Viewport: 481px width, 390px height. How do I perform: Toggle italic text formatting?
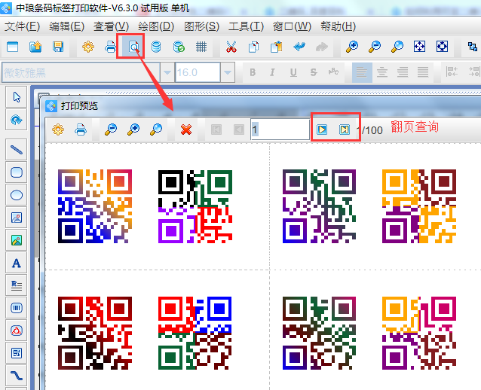[272, 73]
